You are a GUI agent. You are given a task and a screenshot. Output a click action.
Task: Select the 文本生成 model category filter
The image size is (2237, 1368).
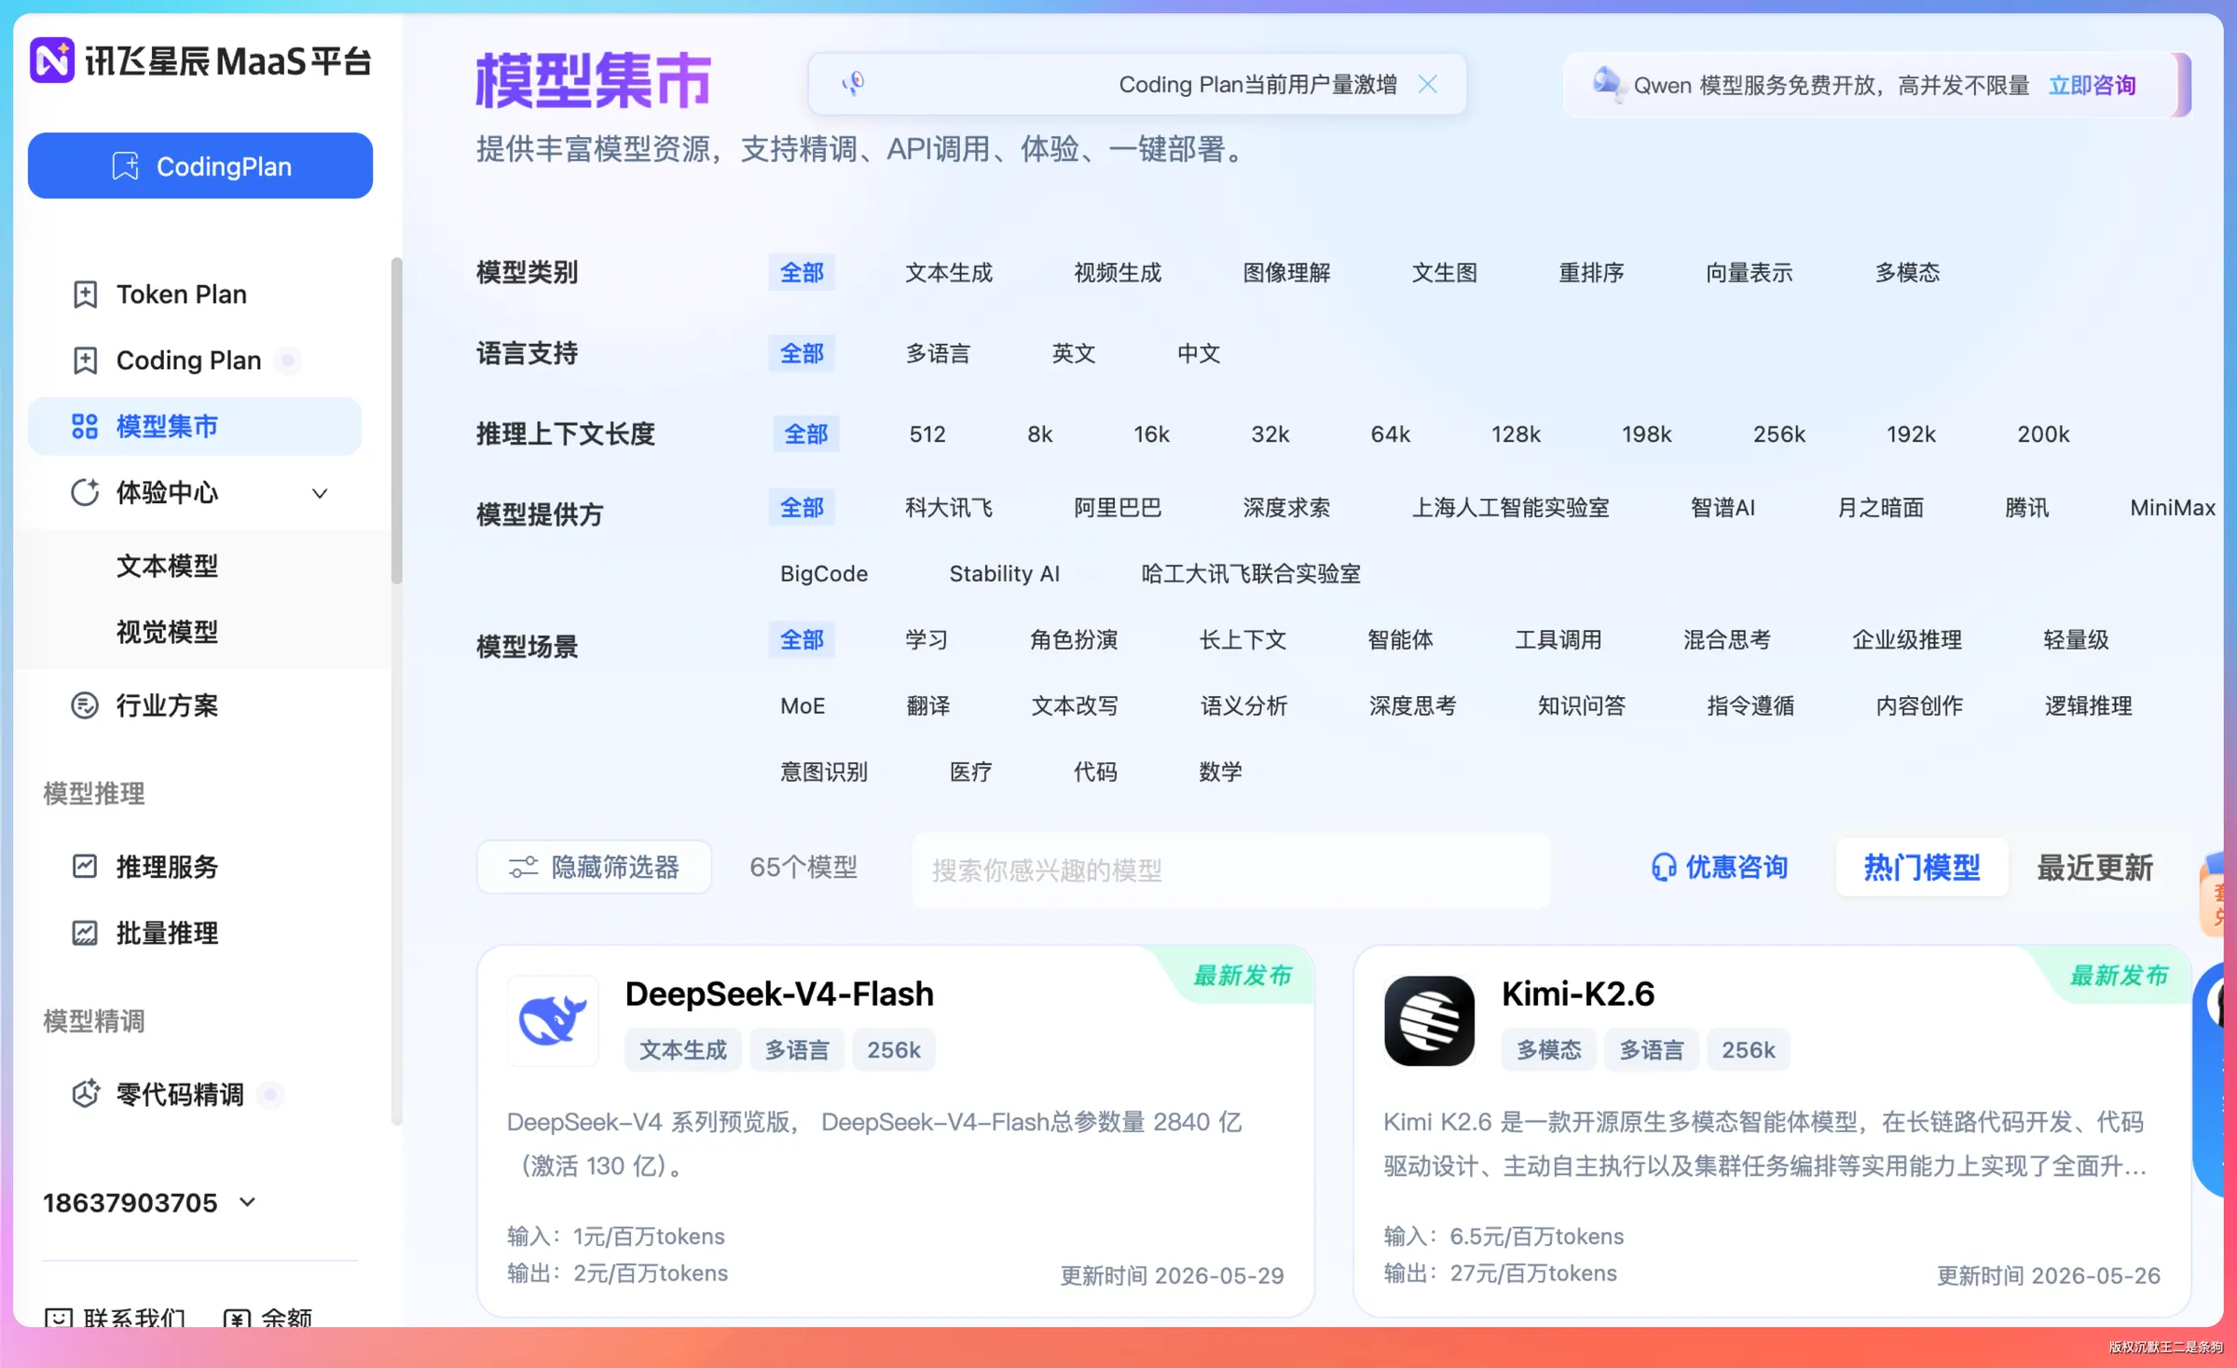pyautogui.click(x=949, y=272)
